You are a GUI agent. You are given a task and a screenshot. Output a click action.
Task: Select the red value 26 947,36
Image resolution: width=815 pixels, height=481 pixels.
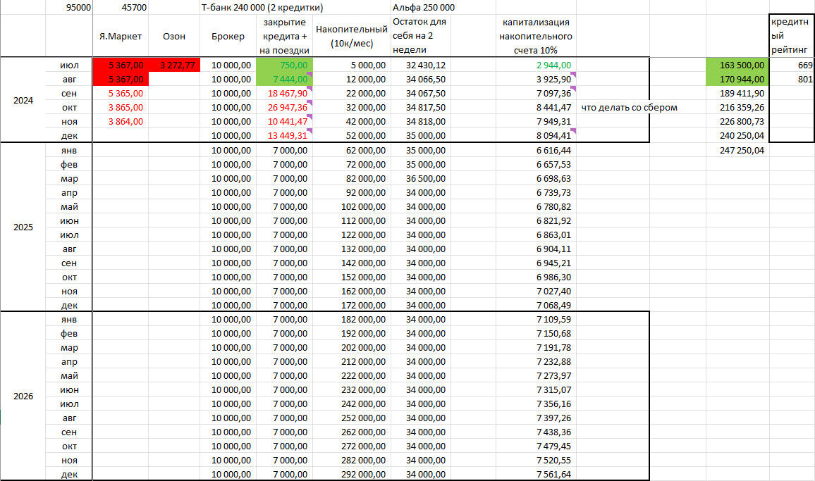tap(284, 108)
